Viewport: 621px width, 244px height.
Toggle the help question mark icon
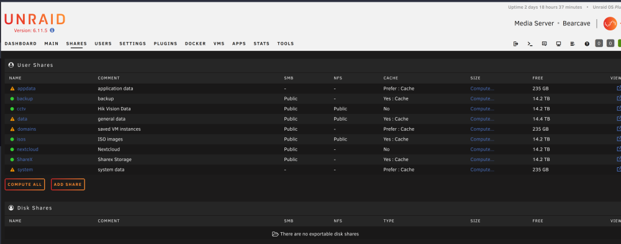[587, 44]
